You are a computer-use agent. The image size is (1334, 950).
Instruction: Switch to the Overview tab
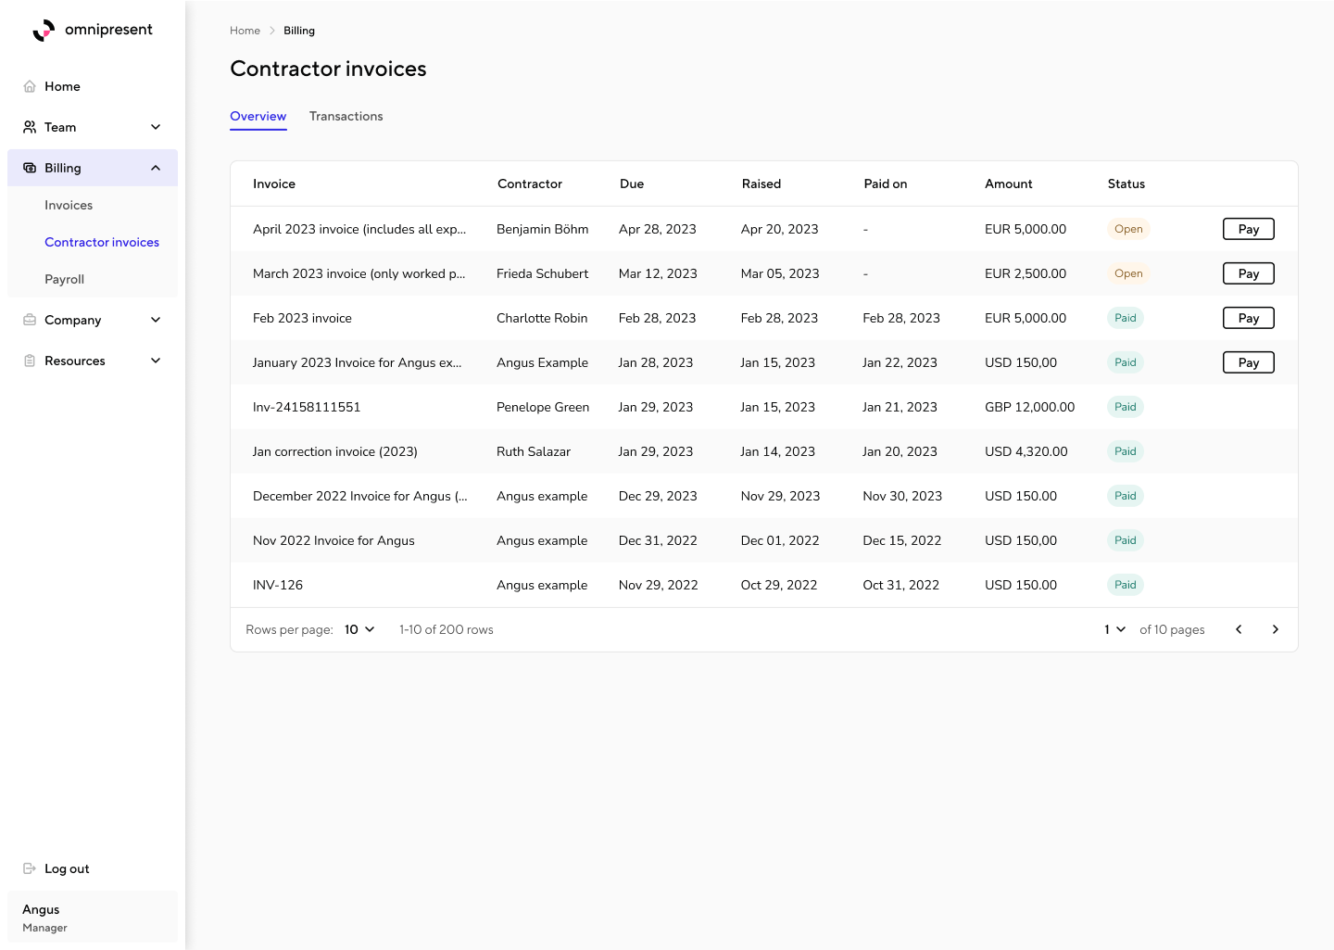pyautogui.click(x=258, y=116)
